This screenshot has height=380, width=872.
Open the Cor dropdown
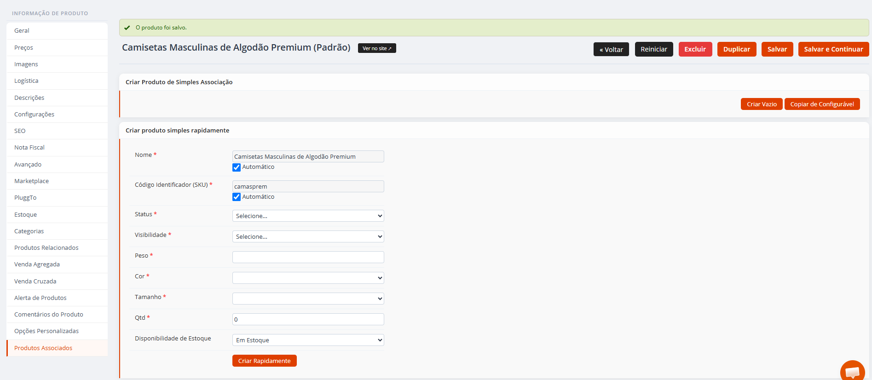[308, 278]
